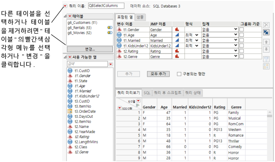
Task: Click the move column up arrow icon
Action: [266, 42]
